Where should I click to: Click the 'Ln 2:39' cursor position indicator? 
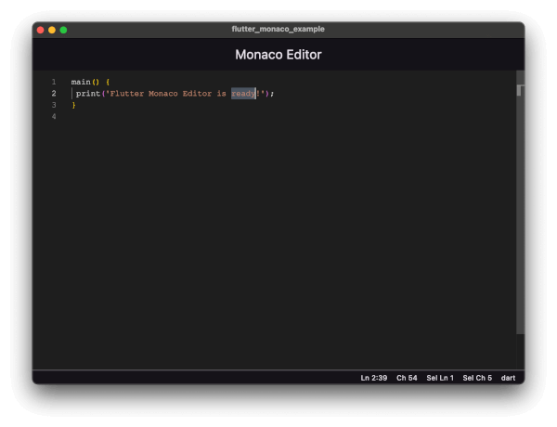click(x=374, y=378)
